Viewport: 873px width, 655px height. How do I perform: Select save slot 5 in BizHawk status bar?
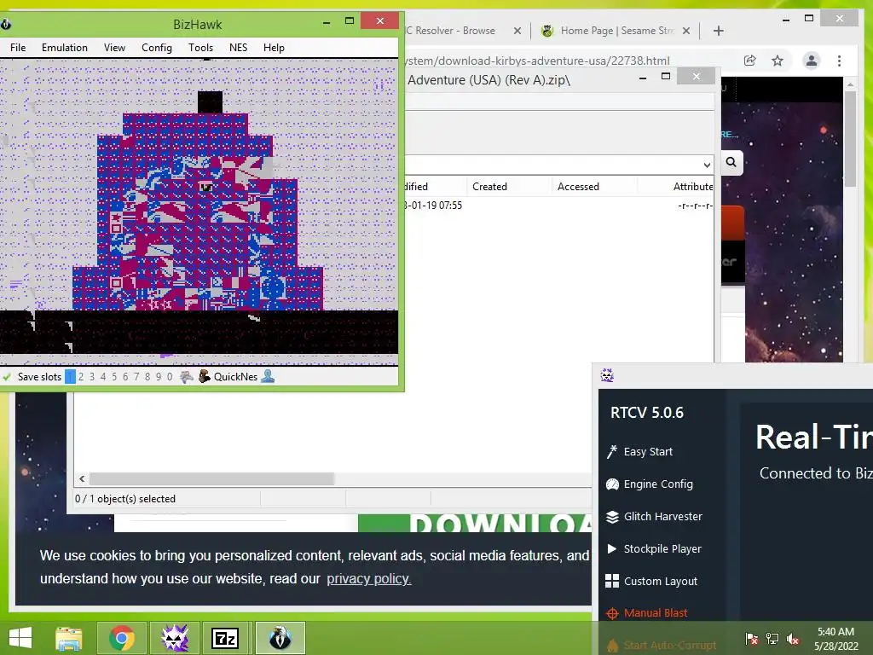[114, 376]
